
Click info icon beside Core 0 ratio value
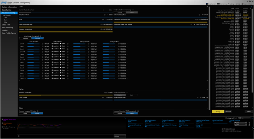pos(43,44)
